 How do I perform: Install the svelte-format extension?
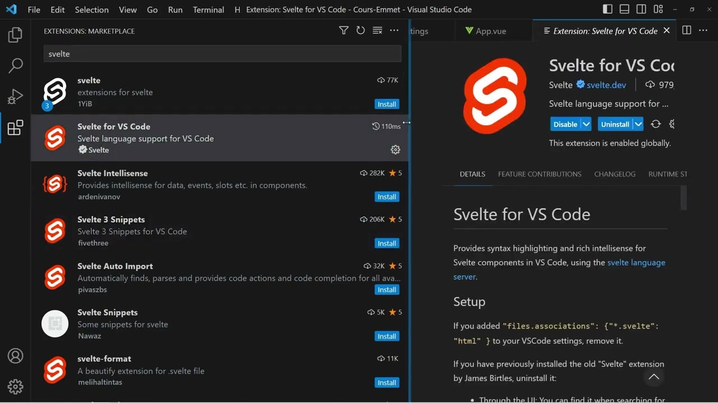tap(386, 383)
